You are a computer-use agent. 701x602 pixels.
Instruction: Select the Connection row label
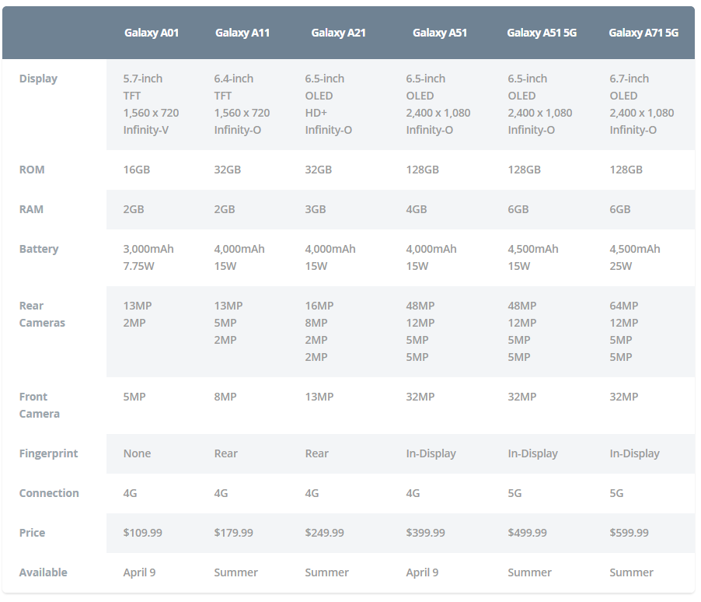tap(49, 493)
